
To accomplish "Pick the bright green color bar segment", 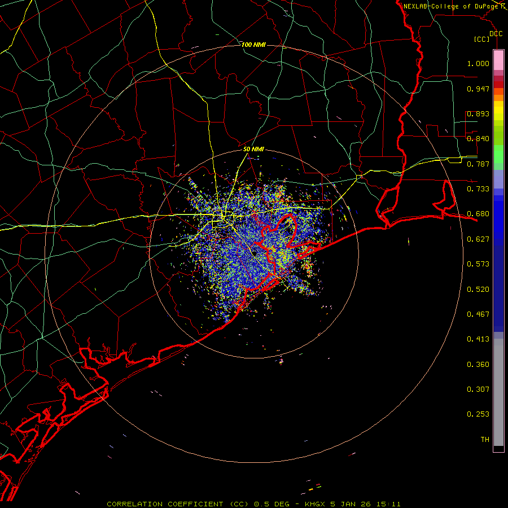I will (498, 154).
